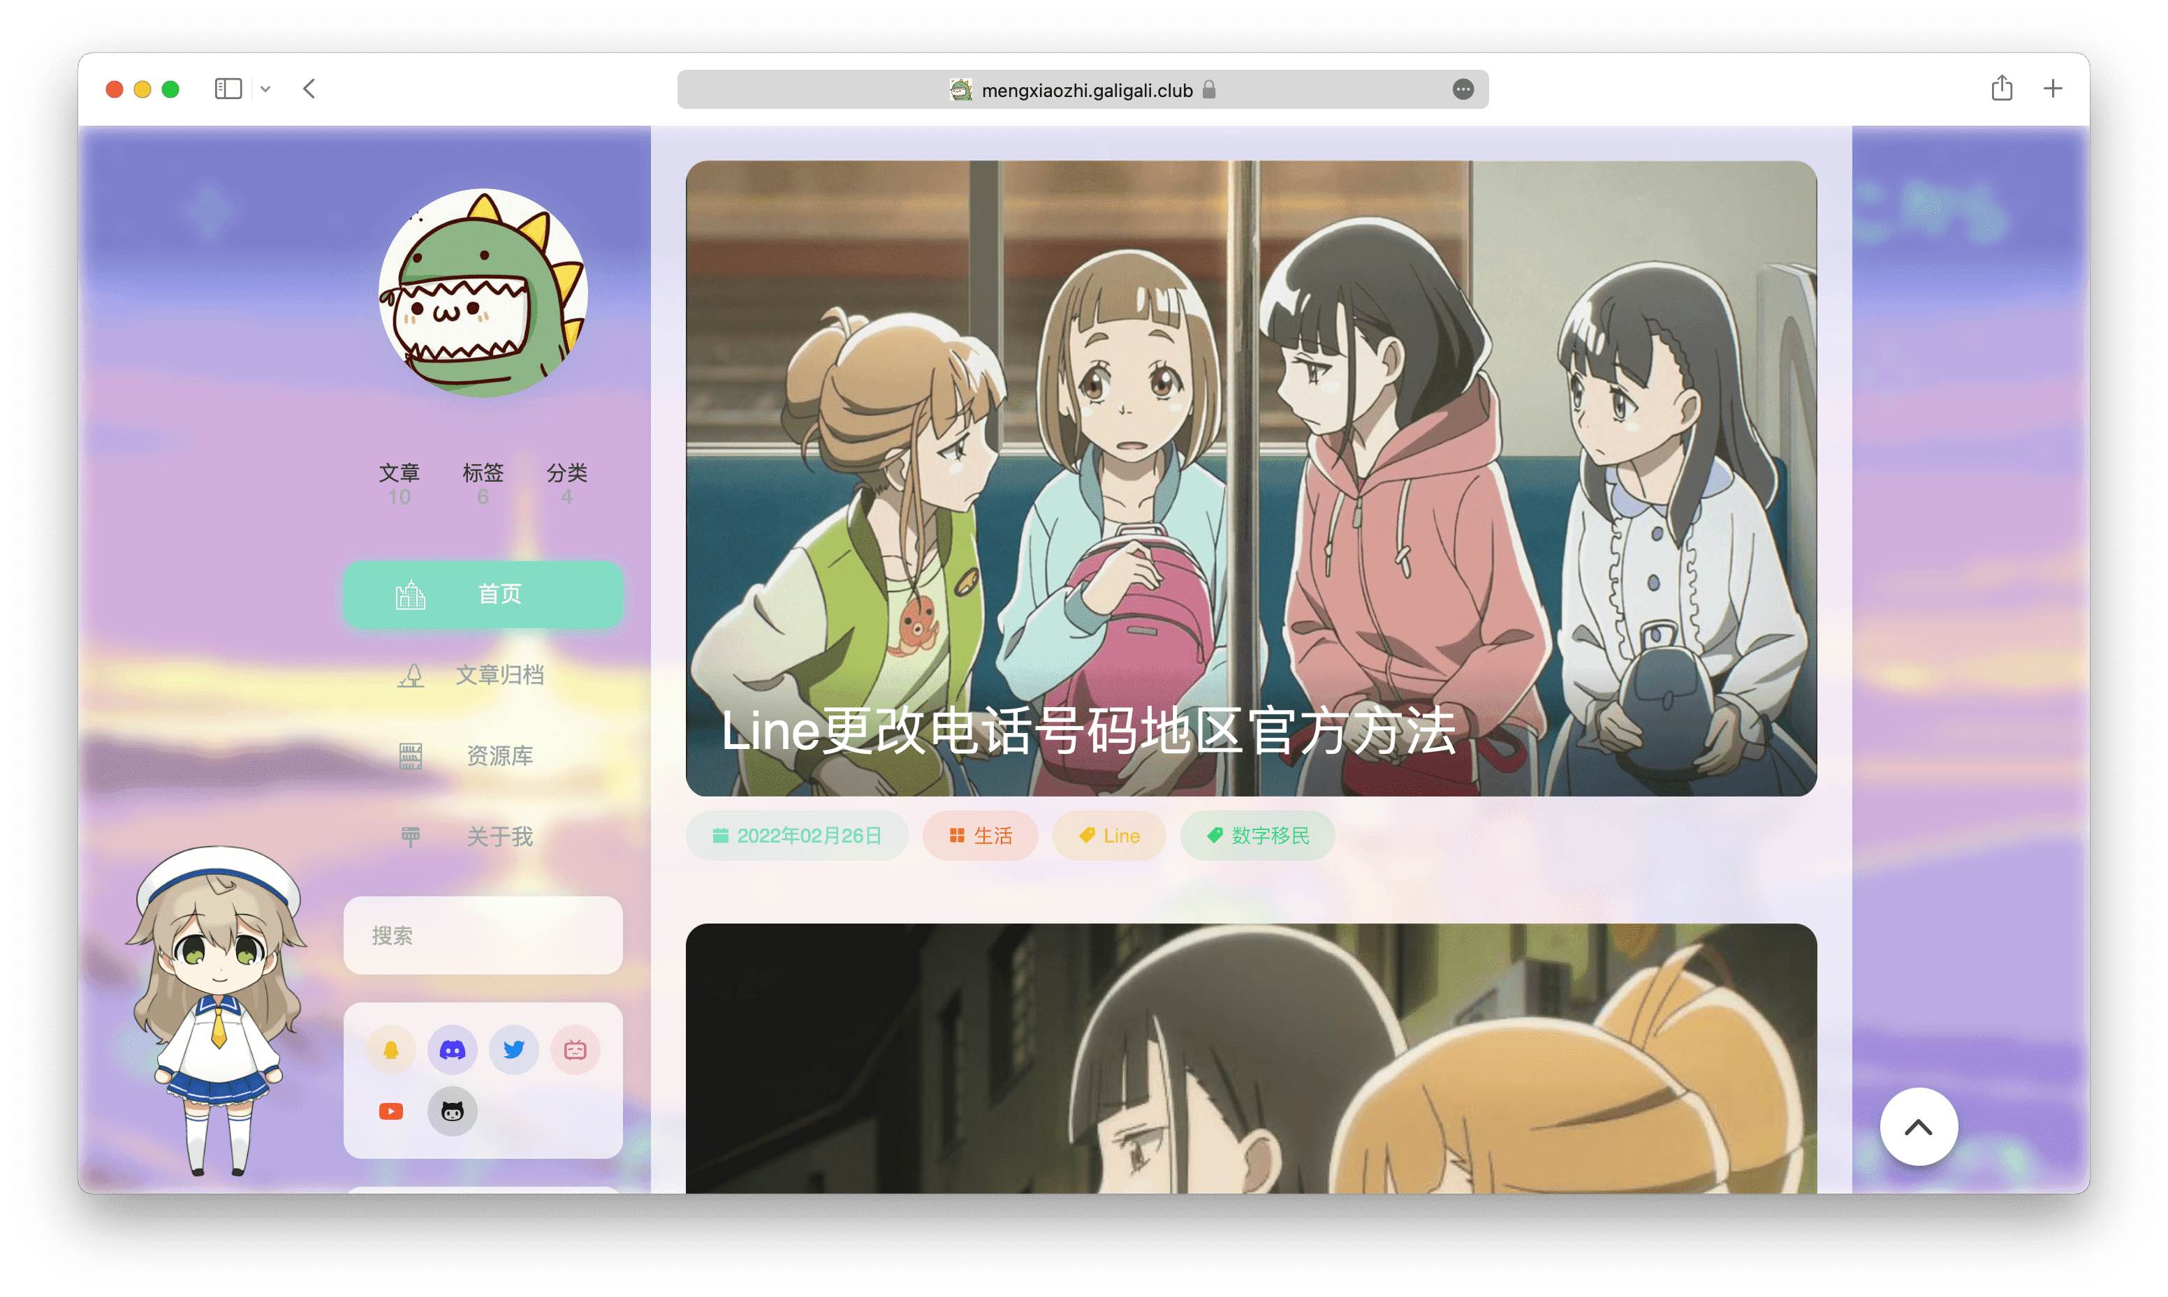The height and width of the screenshot is (1297, 2168).
Task: Toggle the Safari sidebar
Action: (x=228, y=88)
